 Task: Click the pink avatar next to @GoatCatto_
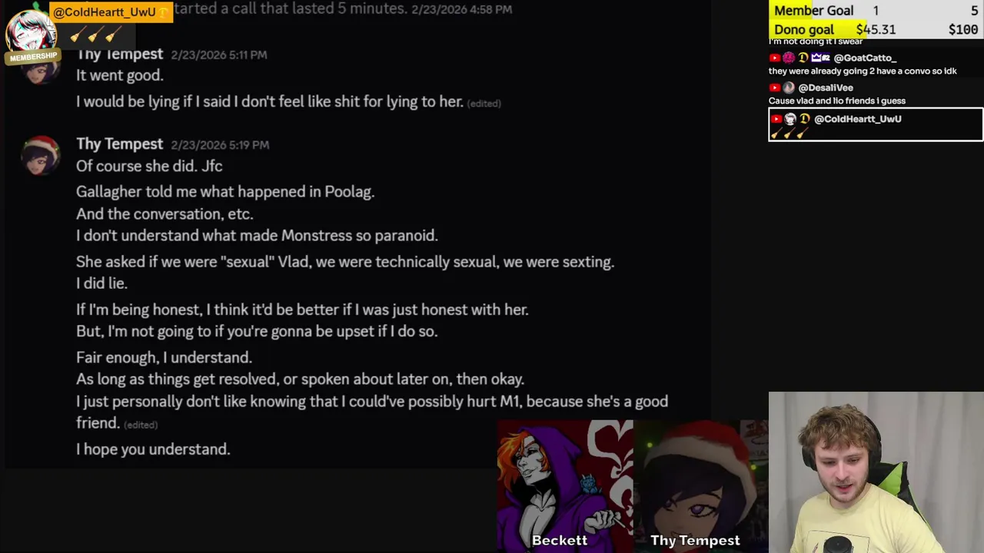click(789, 58)
